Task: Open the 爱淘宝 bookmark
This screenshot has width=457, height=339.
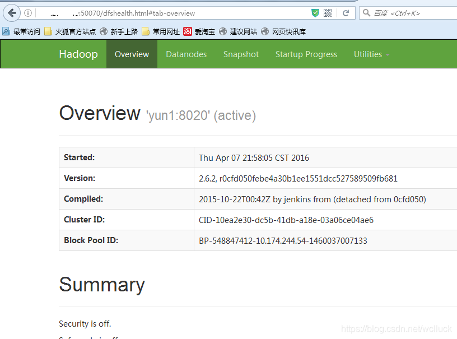Action: (x=199, y=31)
